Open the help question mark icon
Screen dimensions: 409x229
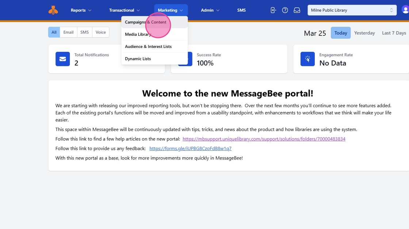pos(285,10)
